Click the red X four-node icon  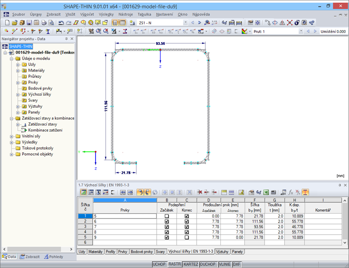coord(290,22)
